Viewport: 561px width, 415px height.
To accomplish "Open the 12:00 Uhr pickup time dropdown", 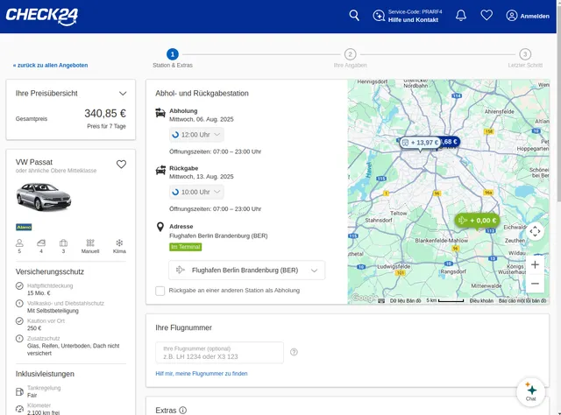I will point(196,135).
